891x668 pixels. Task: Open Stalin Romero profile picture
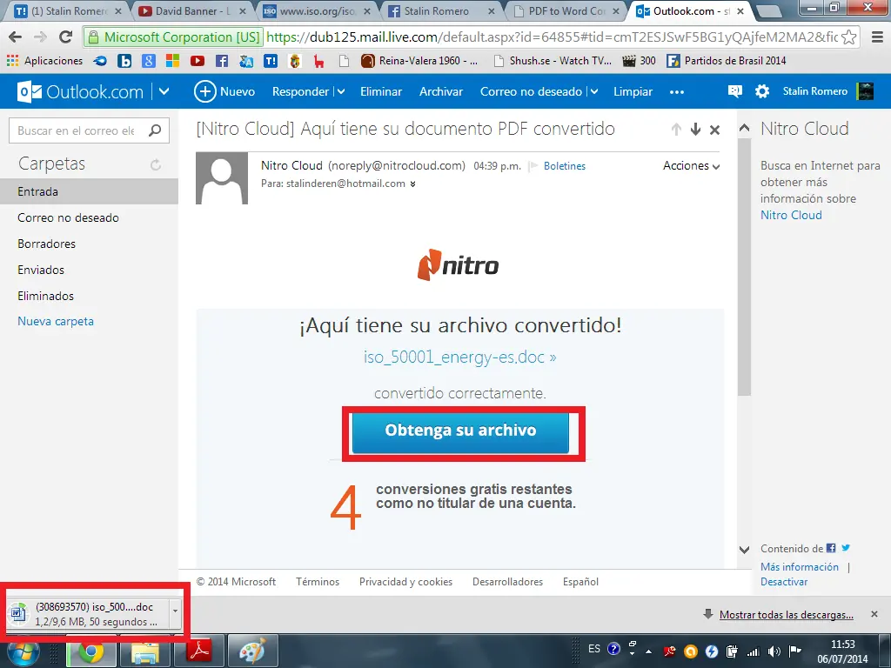click(x=865, y=91)
